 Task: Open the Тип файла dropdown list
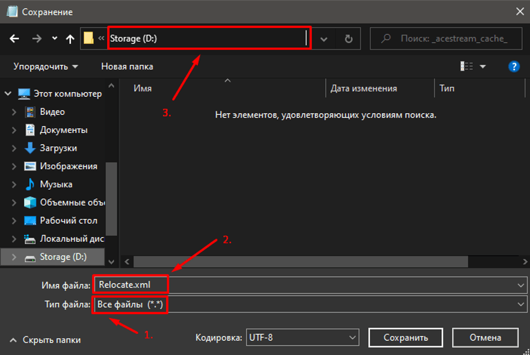click(310, 304)
